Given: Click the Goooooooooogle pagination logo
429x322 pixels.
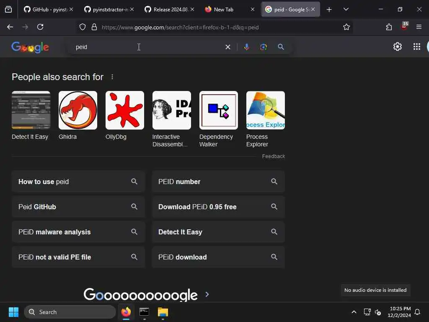Looking at the screenshot, I should click(140, 295).
